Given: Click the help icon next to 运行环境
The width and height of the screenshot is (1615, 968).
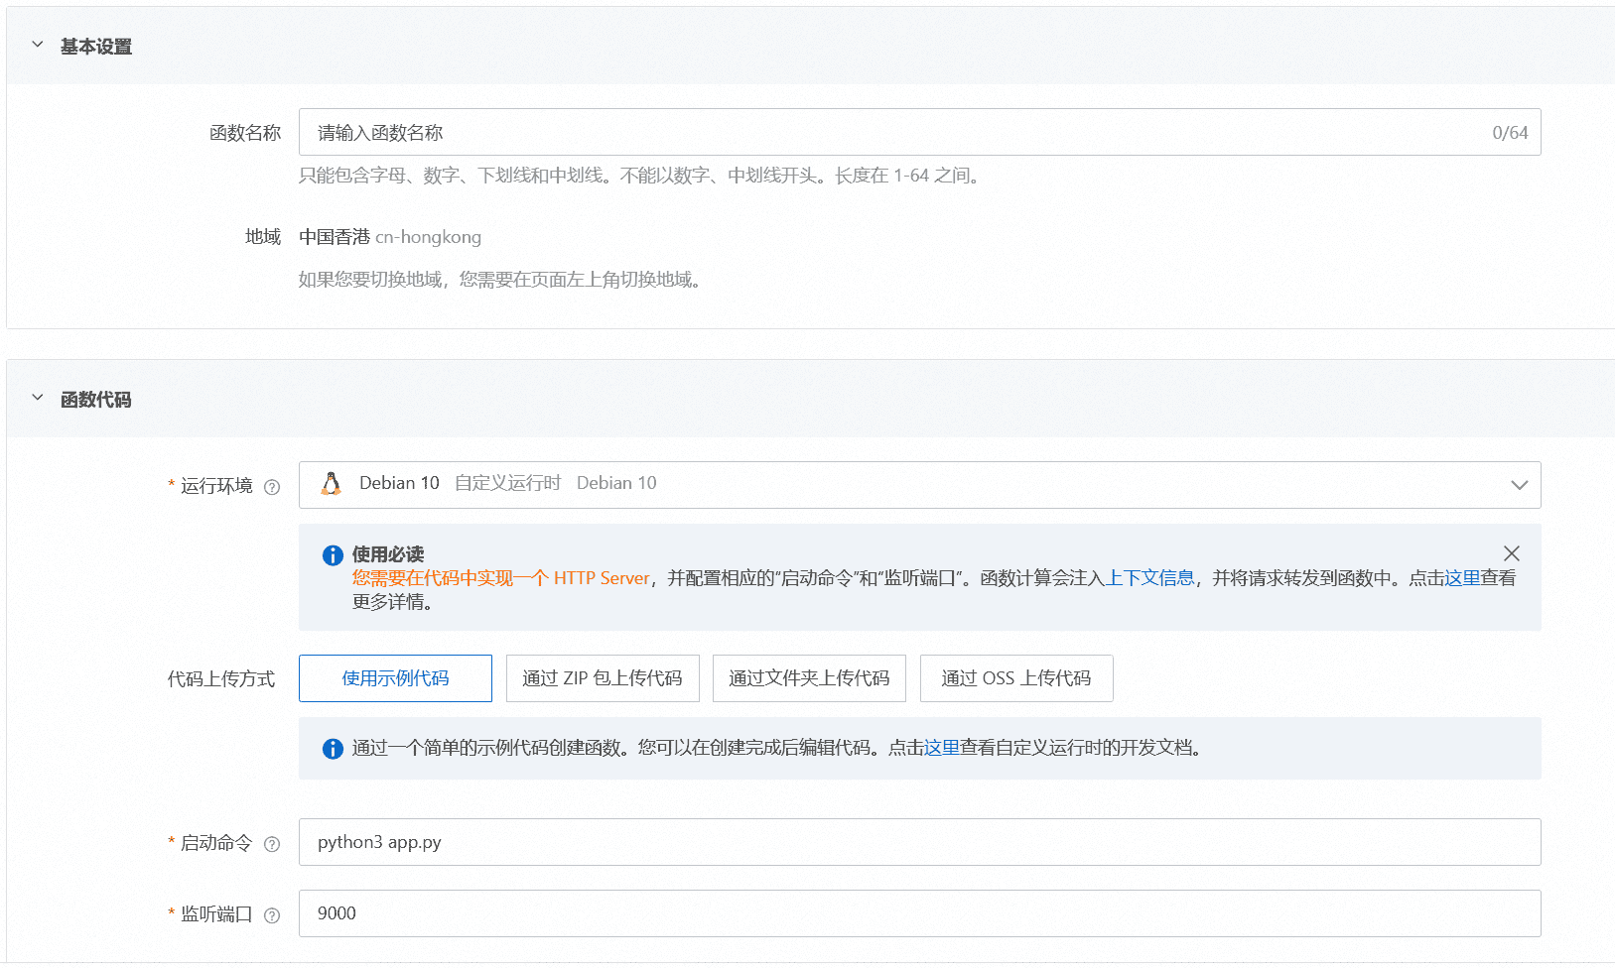Looking at the screenshot, I should (272, 487).
